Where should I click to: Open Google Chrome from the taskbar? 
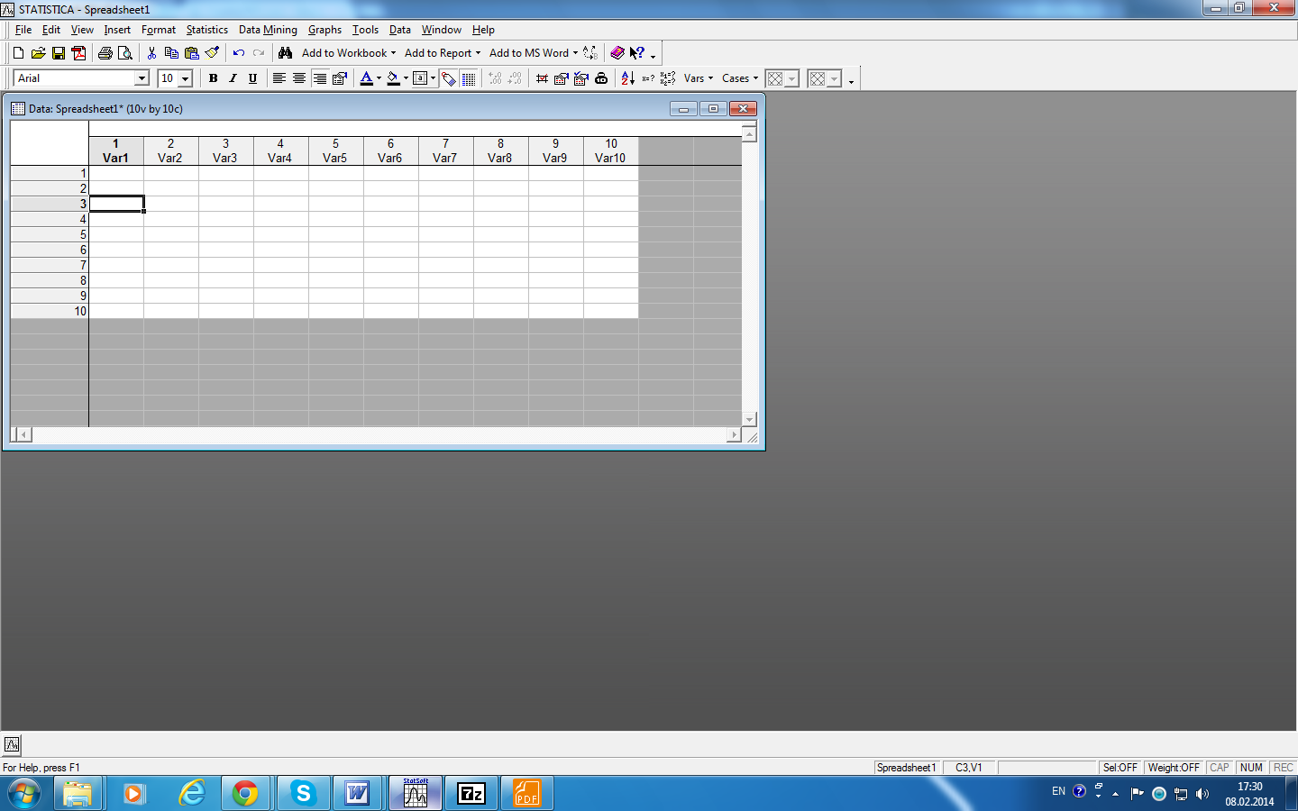pos(244,793)
